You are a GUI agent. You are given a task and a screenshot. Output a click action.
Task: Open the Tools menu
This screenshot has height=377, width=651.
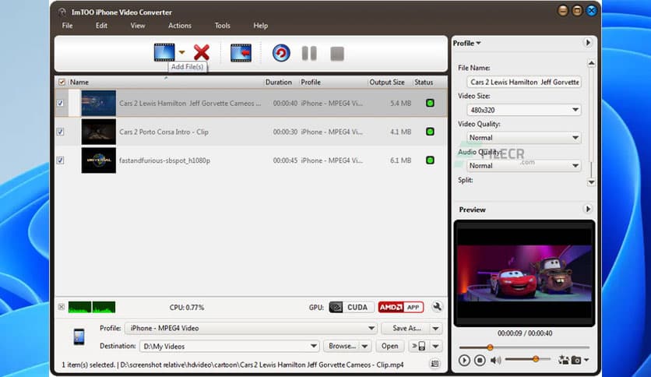[223, 26]
